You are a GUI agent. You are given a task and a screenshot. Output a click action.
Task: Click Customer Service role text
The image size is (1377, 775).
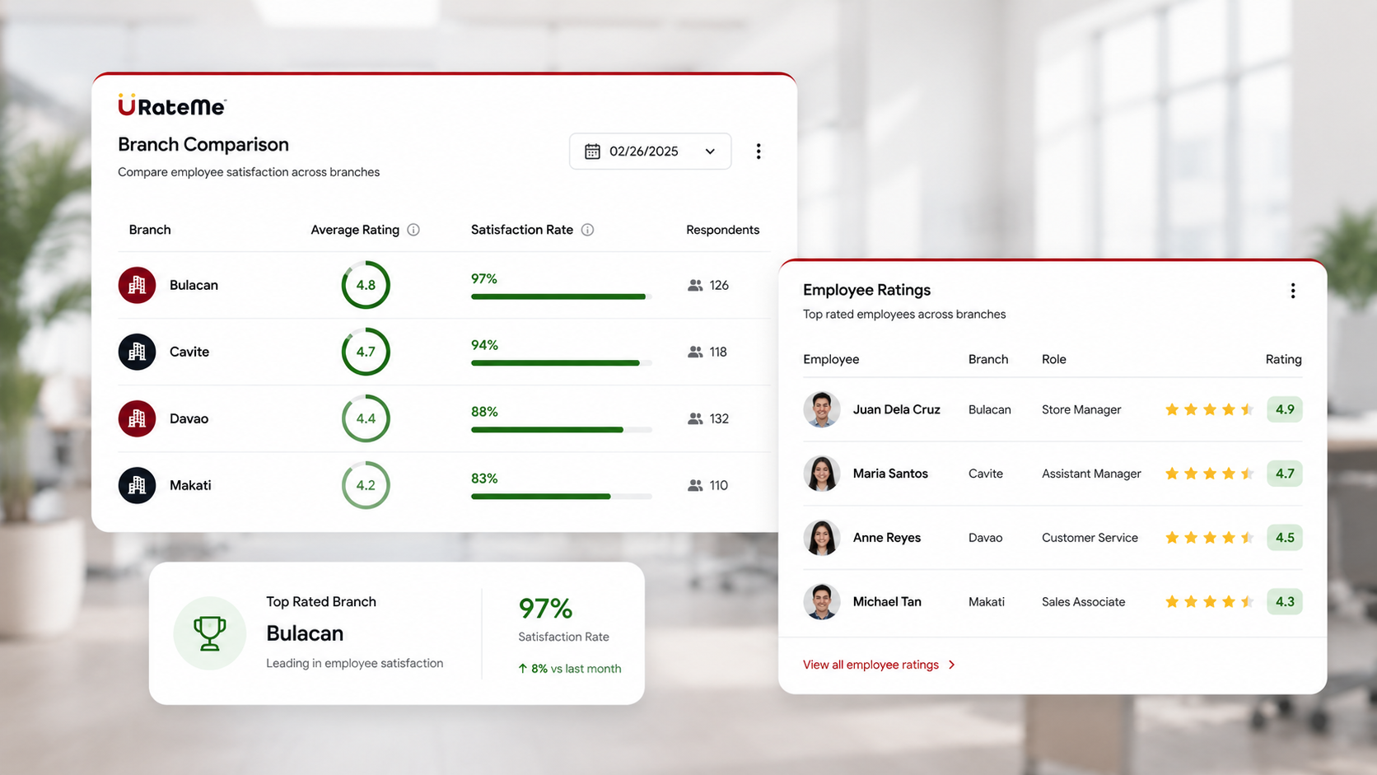click(x=1090, y=538)
